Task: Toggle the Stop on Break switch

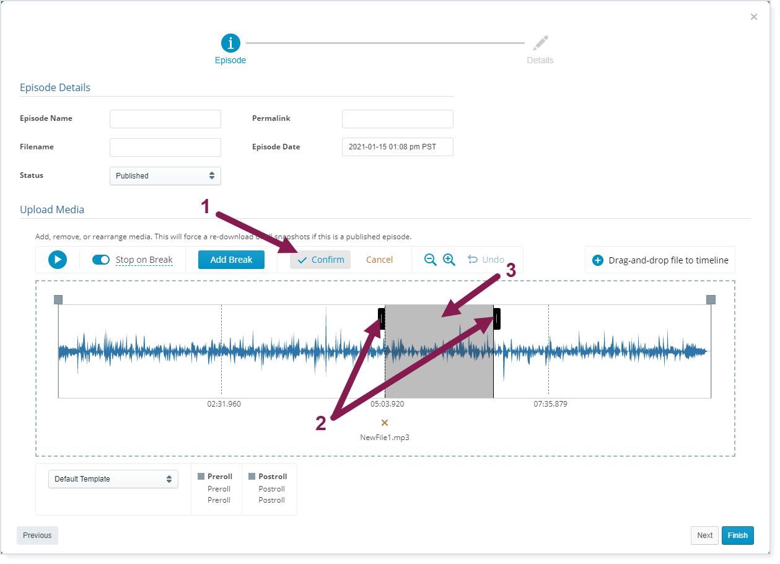Action: (x=101, y=260)
